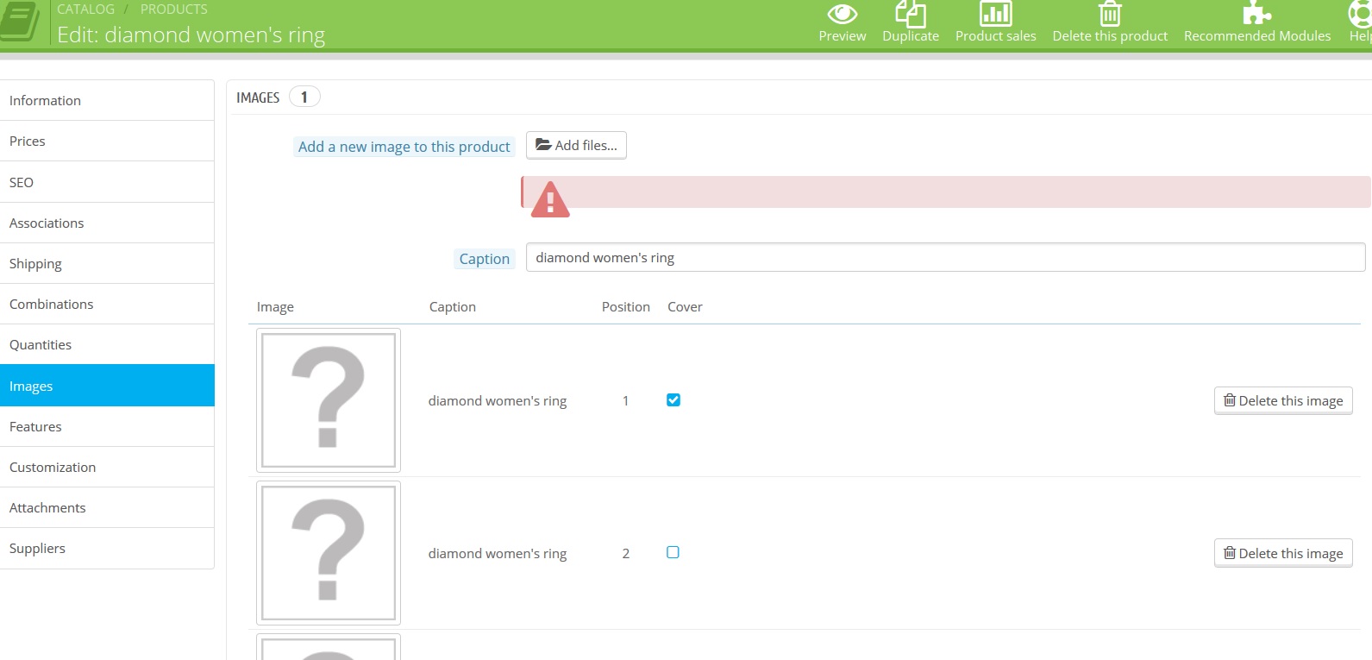
Task: Click caption text of image position 2
Action: [498, 553]
